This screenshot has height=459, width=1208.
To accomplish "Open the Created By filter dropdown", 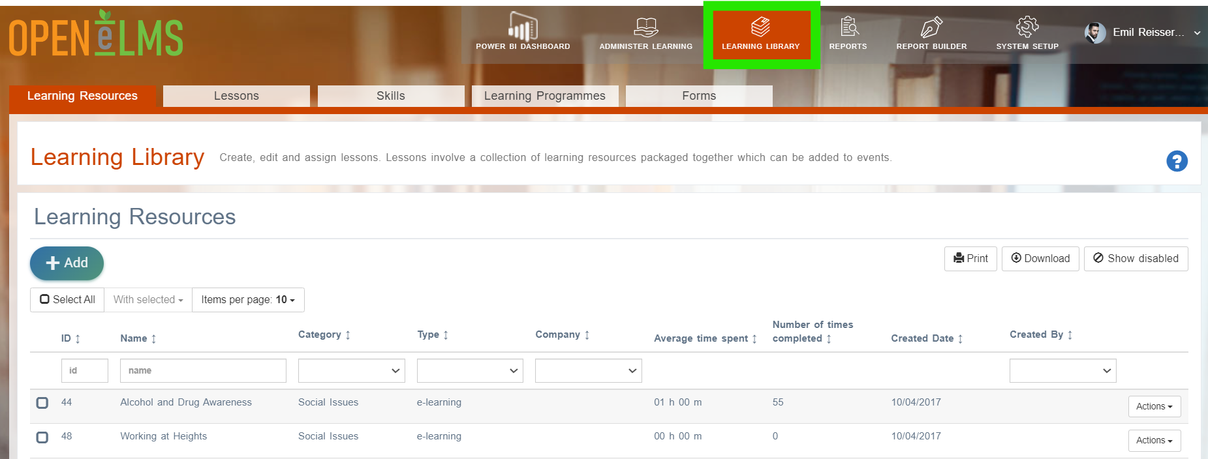I will point(1063,371).
